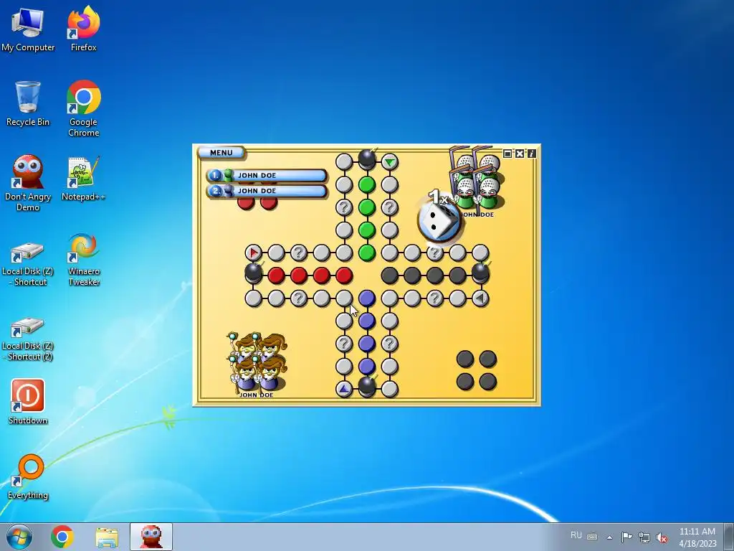Viewport: 734px width, 551px height.
Task: Open Don't Angry Demo desktop shortcut
Action: pos(28,183)
